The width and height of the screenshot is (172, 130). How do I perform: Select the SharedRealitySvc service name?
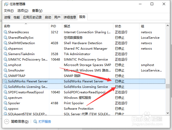pos(21,38)
